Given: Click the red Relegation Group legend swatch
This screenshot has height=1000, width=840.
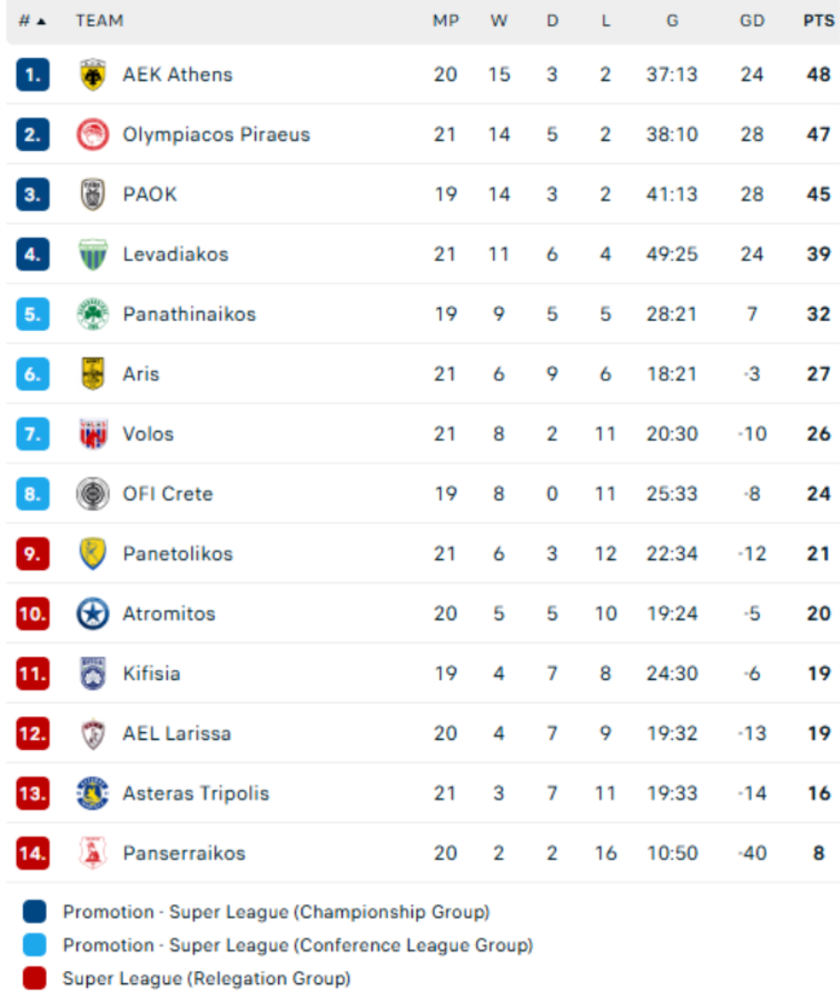Looking at the screenshot, I should coord(35,979).
